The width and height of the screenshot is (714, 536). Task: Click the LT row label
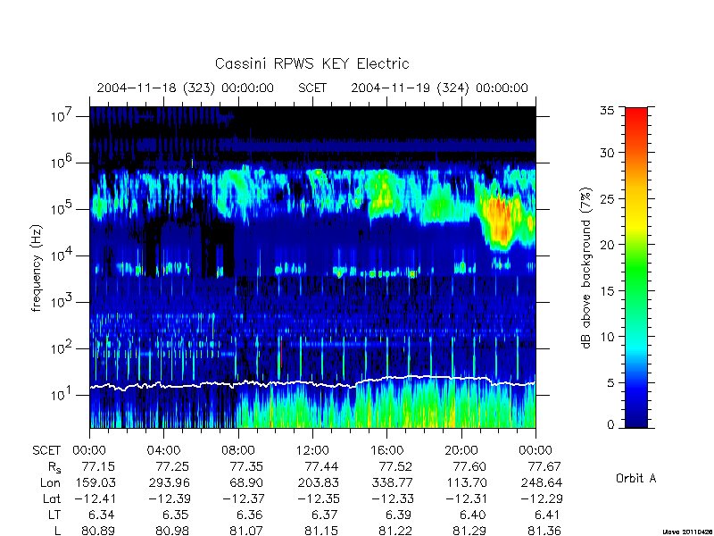(54, 515)
